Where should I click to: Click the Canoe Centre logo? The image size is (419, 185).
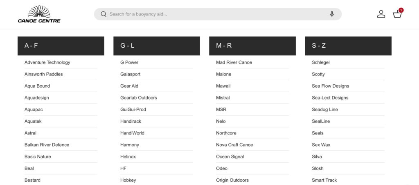(x=39, y=14)
